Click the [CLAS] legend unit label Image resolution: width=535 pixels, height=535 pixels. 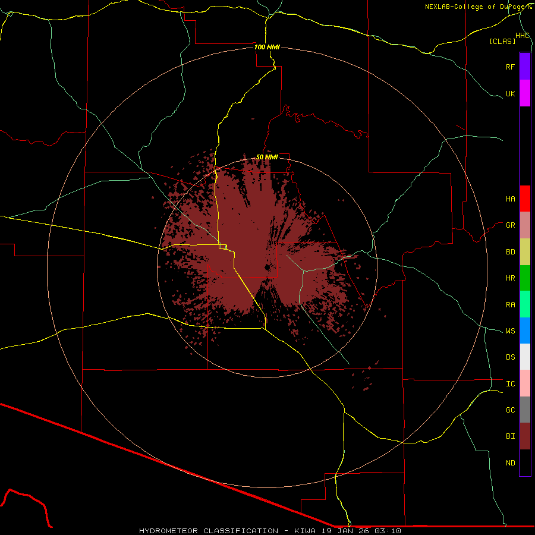[502, 41]
